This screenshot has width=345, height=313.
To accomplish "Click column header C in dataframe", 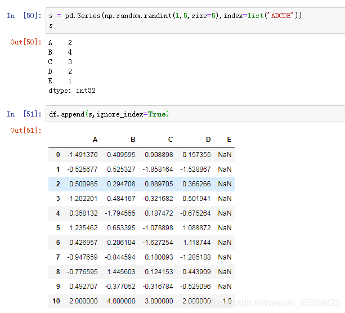I will (171, 140).
